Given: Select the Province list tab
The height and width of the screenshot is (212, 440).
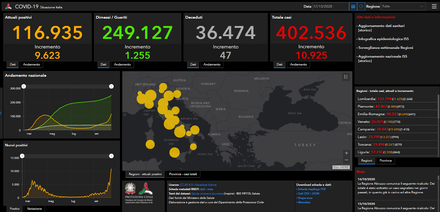Looking at the screenshot, I should point(386,161).
